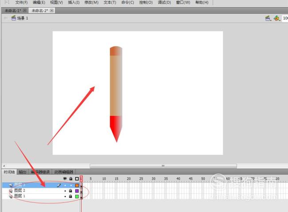Switch to the 动画编辑器 tab
Image resolution: width=288 pixels, height=212 pixels.
[64, 172]
